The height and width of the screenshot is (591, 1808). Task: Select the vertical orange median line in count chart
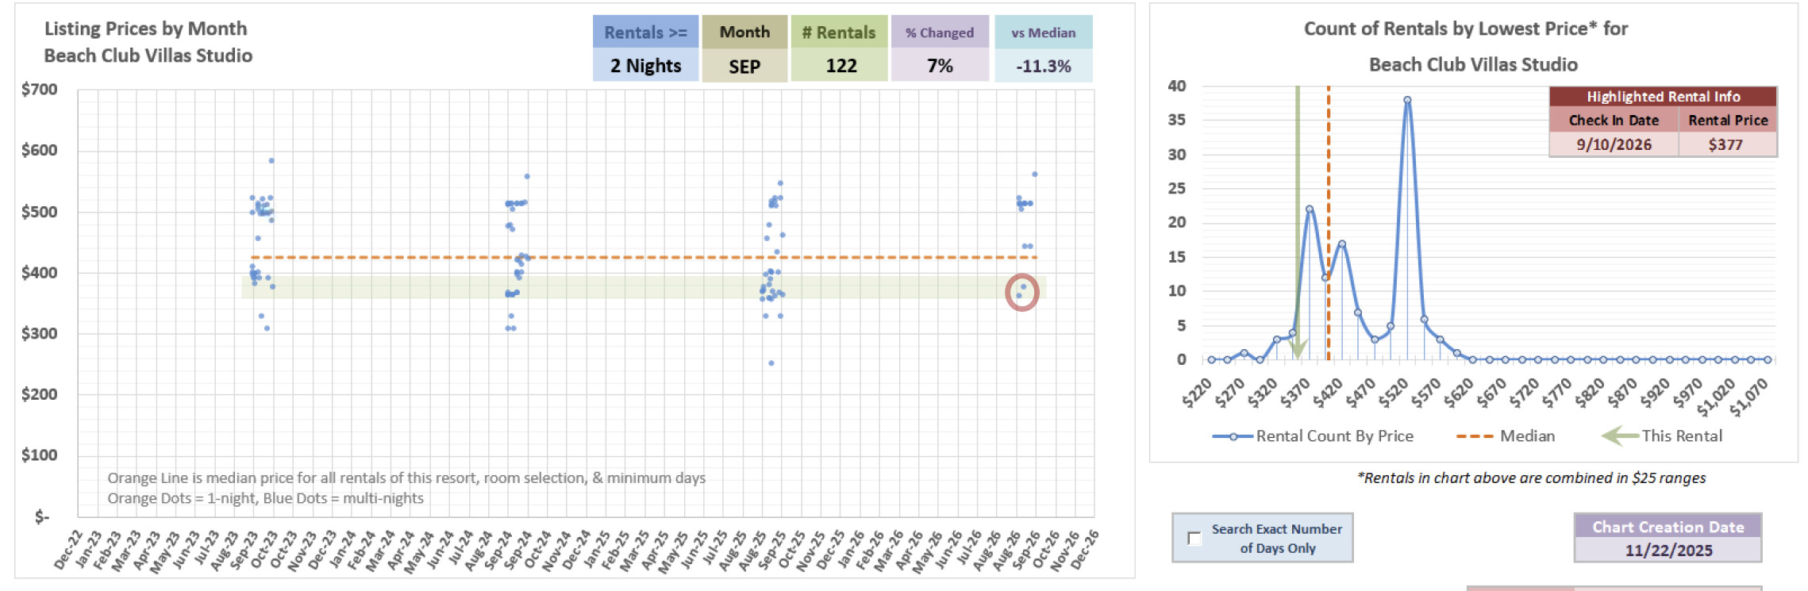[1329, 198]
